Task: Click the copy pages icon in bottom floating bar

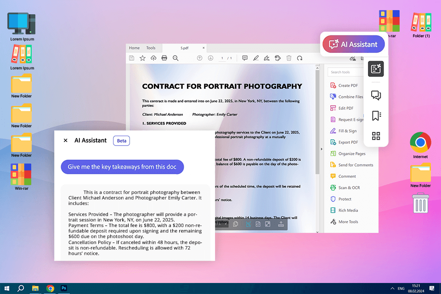Action: [236, 224]
